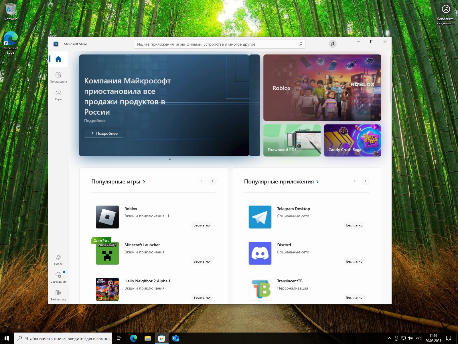Open the notification center icon
458x344 pixels.
(x=449, y=338)
